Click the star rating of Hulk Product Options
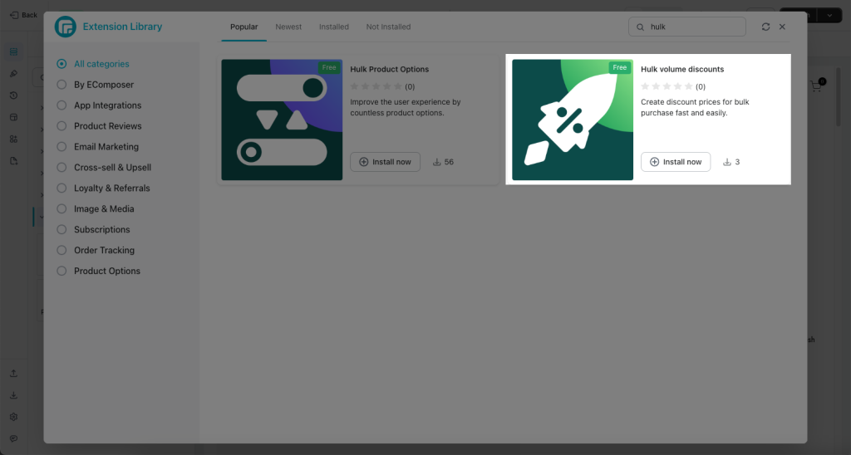851x455 pixels. [x=376, y=86]
